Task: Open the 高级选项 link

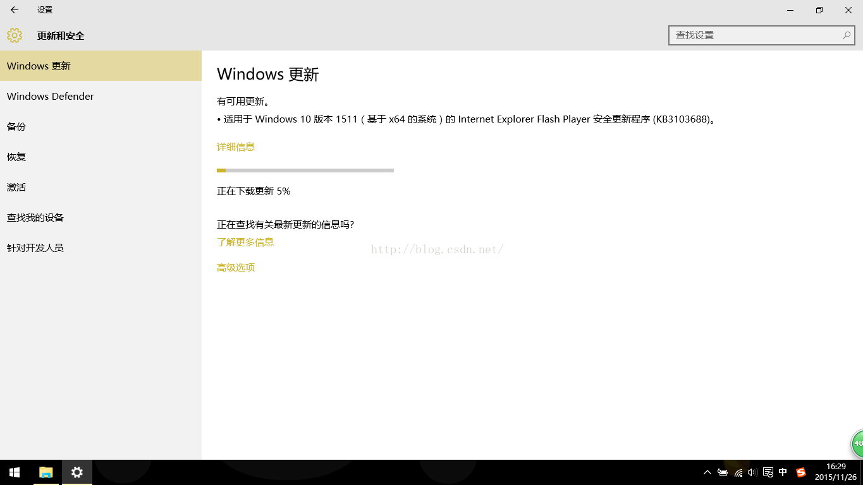Action: coord(236,267)
